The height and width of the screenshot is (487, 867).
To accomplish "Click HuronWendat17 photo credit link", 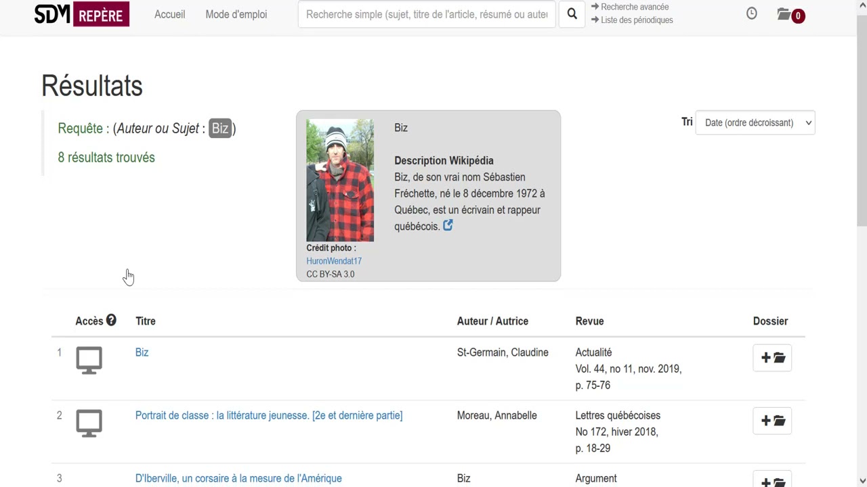I will click(334, 261).
